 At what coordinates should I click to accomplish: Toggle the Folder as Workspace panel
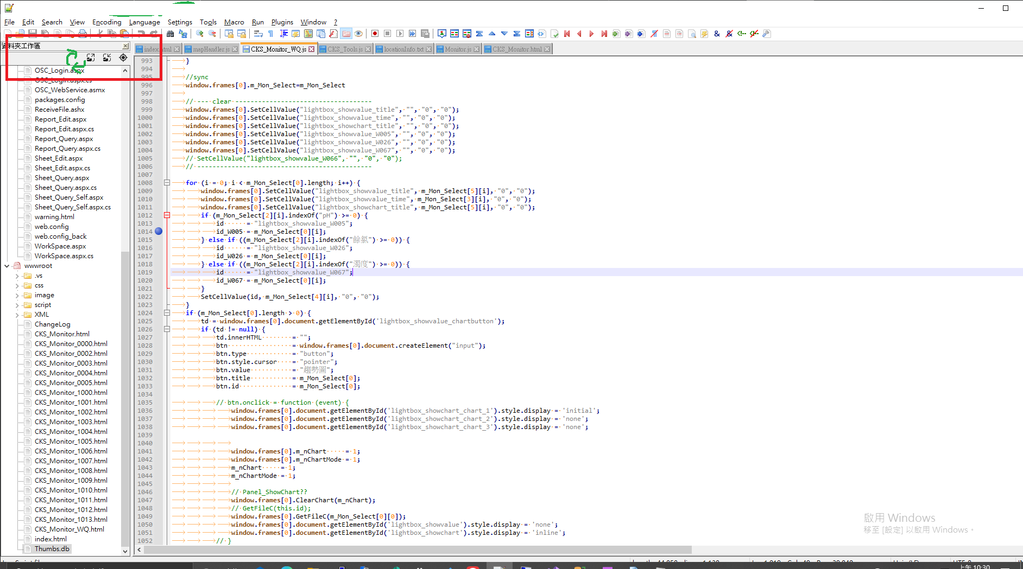click(x=347, y=33)
